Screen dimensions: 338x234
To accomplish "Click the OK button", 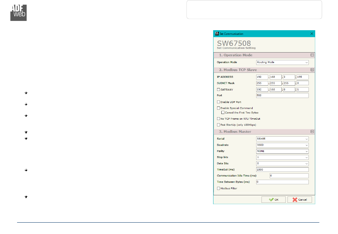I will tap(274, 200).
